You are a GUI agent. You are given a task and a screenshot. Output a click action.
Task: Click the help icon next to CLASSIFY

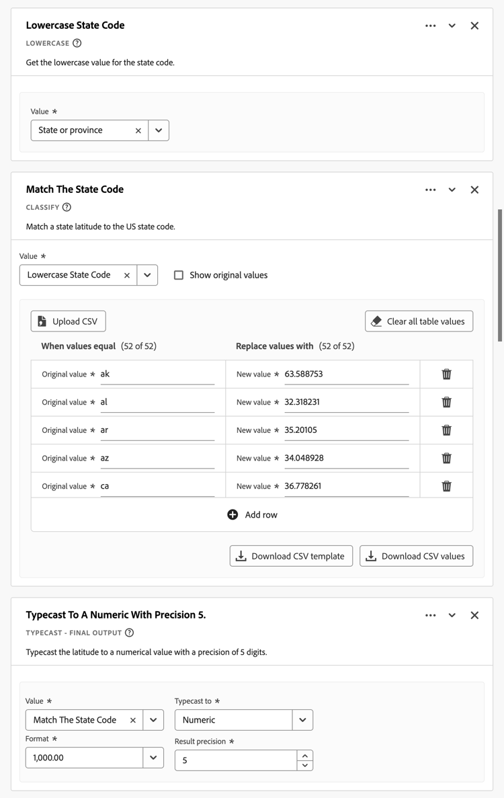pos(67,207)
